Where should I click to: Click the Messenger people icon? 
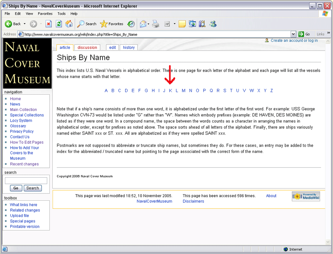(x=213, y=24)
